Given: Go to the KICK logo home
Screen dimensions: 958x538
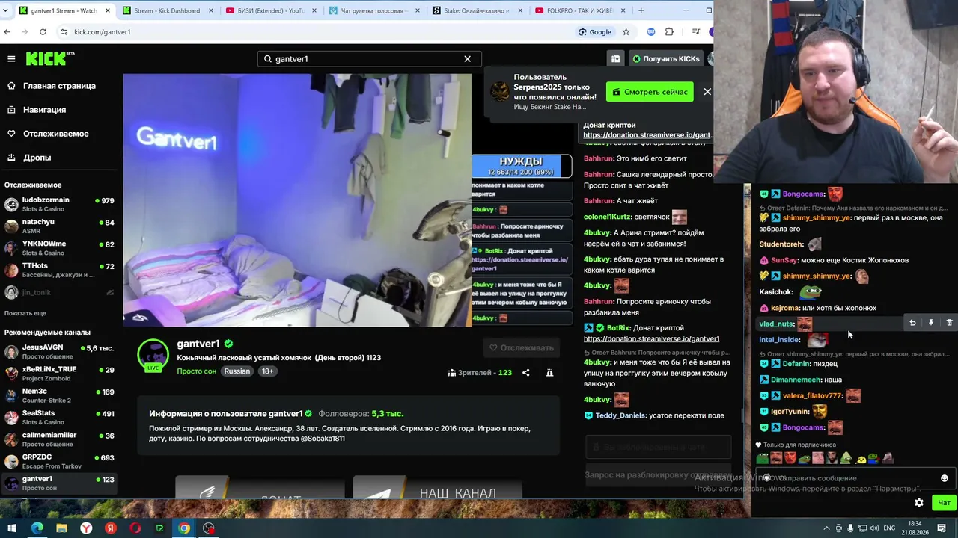Looking at the screenshot, I should pos(50,58).
